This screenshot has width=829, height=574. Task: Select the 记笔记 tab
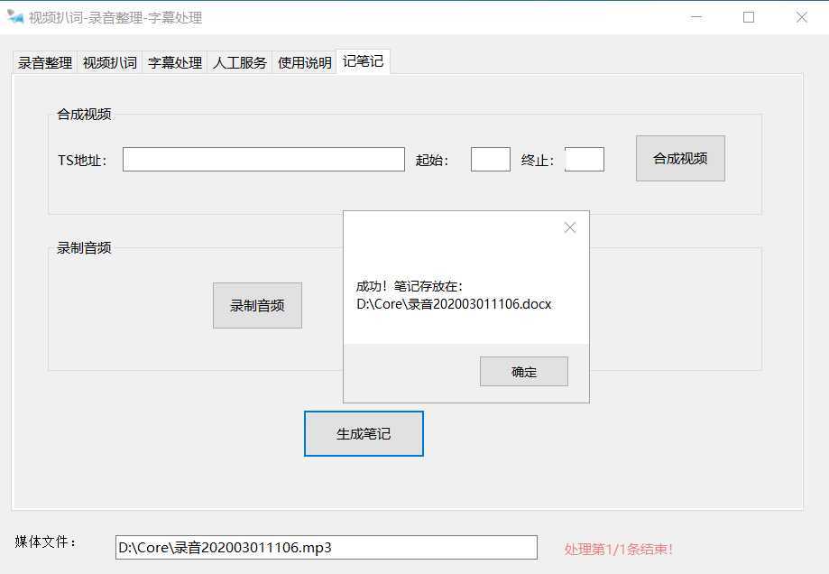point(363,61)
